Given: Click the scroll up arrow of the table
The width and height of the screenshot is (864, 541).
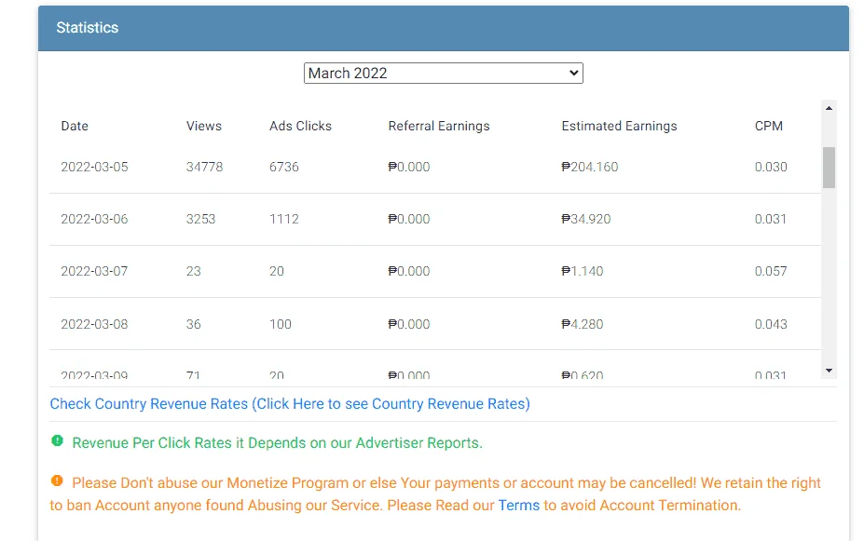Looking at the screenshot, I should pos(829,108).
